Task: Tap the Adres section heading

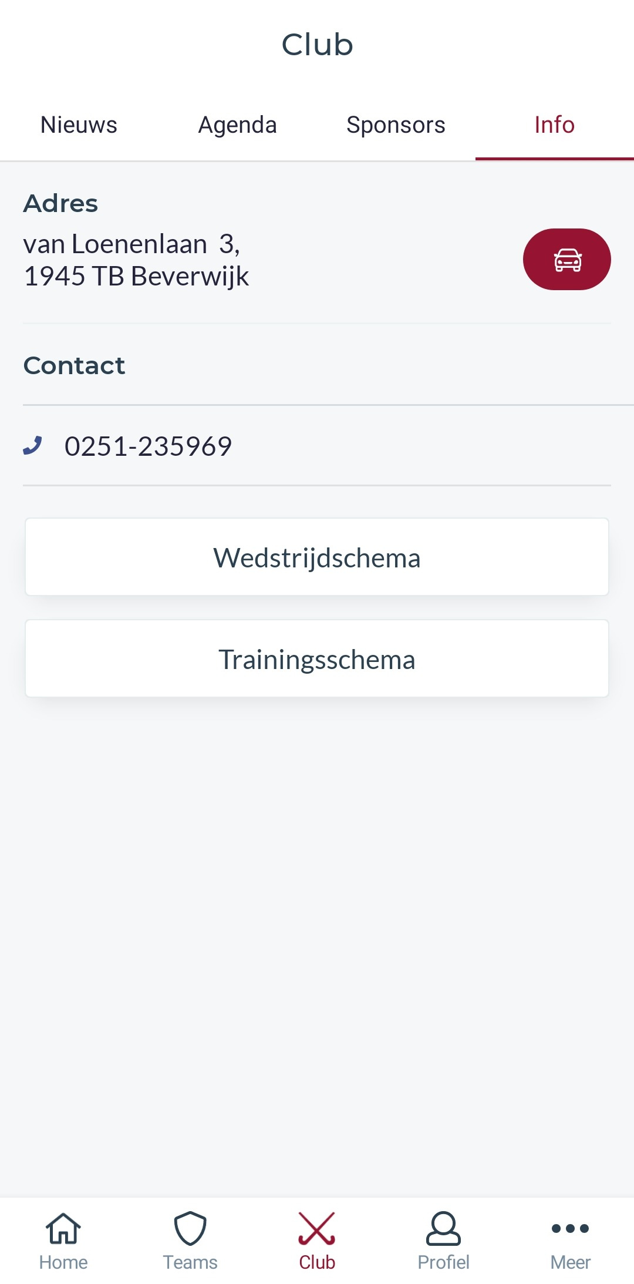Action: 60,204
